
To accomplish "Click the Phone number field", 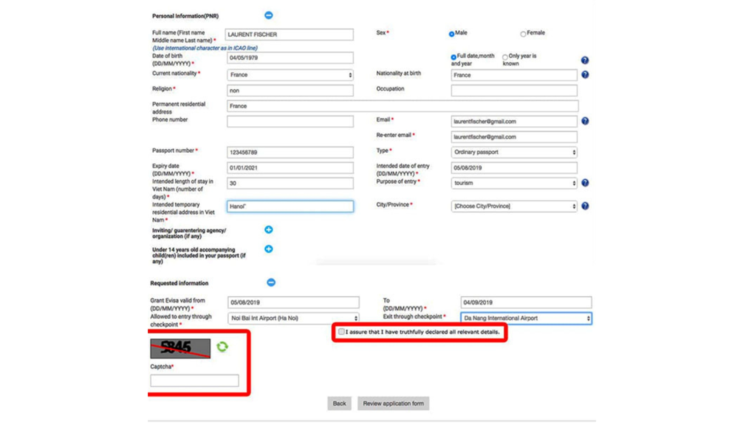I will point(290,121).
